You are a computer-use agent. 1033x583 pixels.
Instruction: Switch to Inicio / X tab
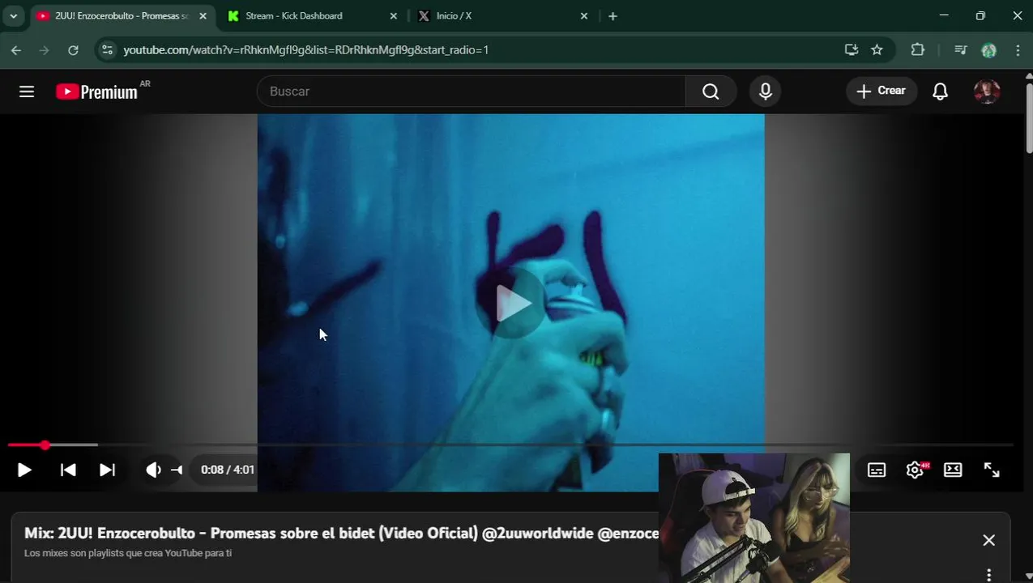[503, 16]
